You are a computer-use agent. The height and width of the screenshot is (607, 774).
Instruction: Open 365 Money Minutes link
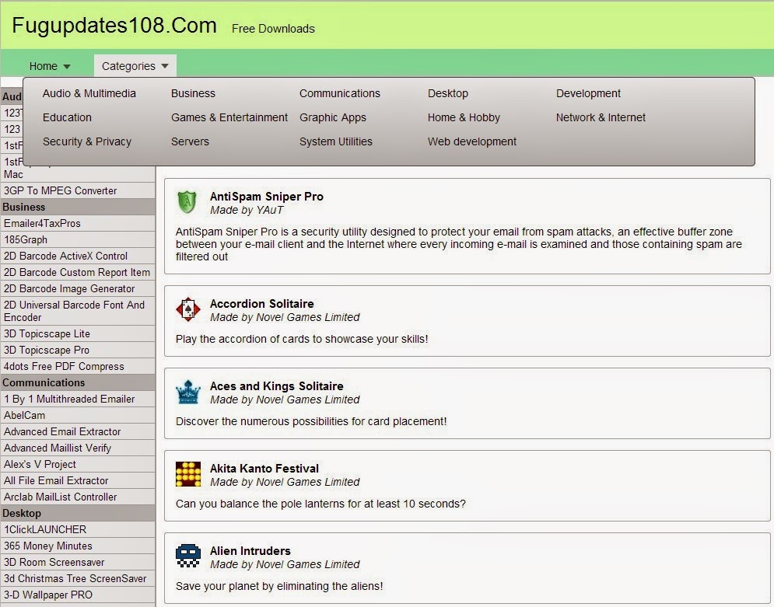pyautogui.click(x=78, y=546)
